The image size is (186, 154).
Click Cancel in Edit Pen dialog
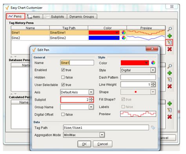point(102,144)
